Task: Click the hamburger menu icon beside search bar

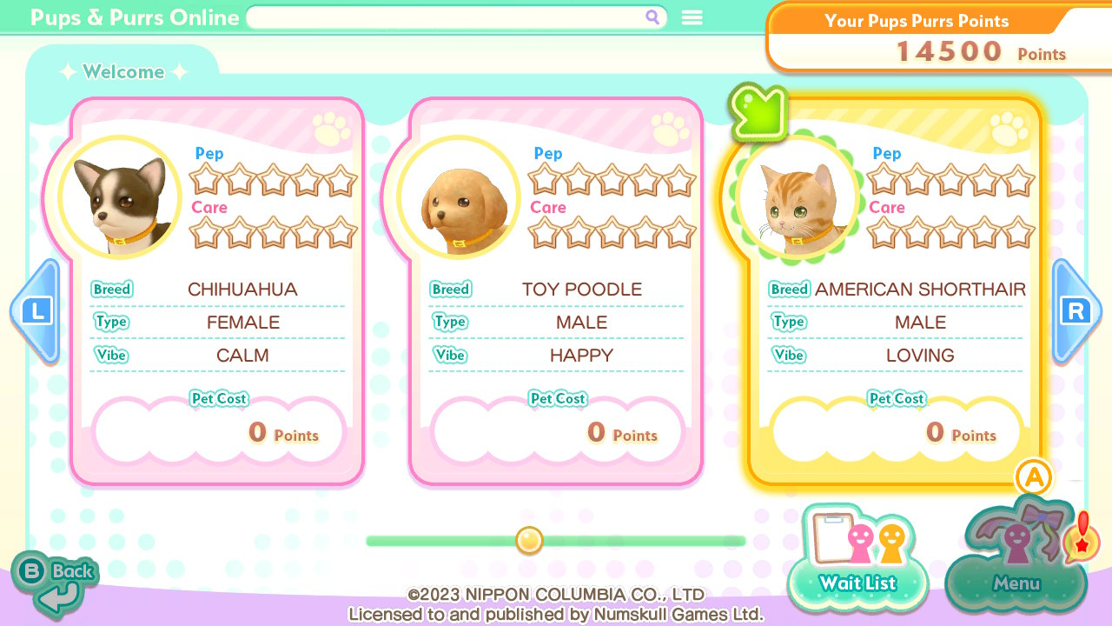Action: pyautogui.click(x=692, y=17)
